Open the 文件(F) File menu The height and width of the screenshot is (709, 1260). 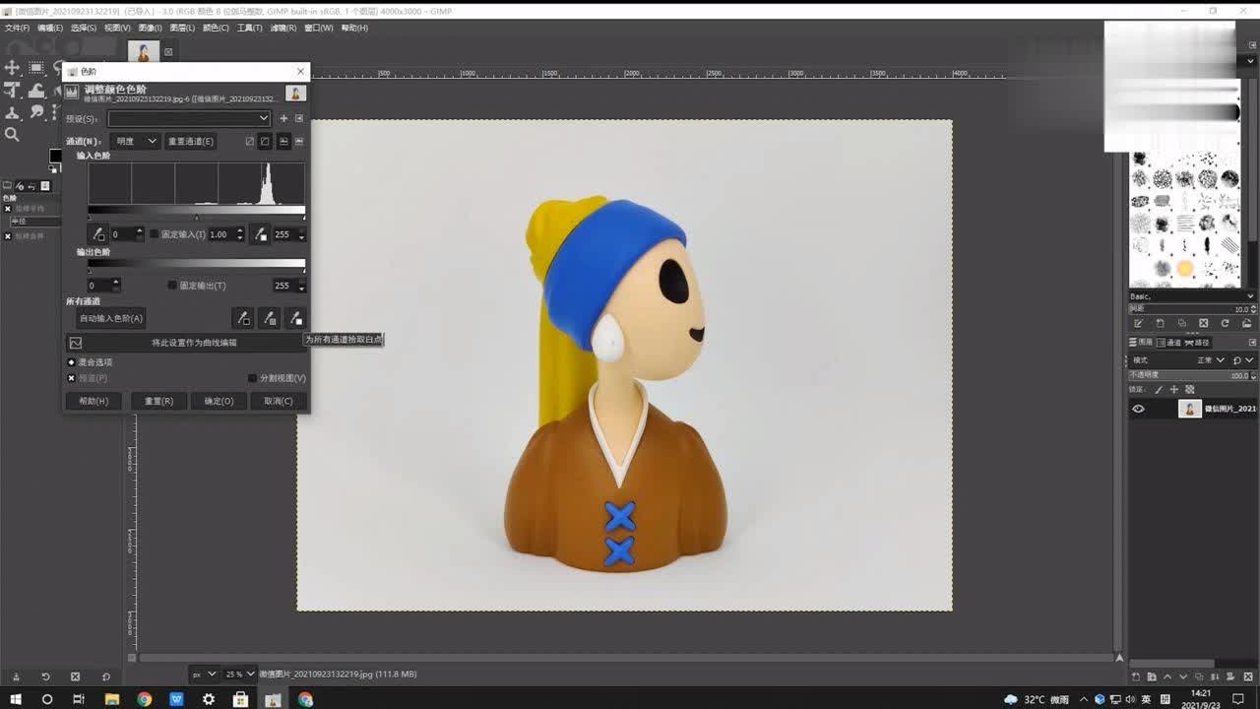[x=18, y=29]
